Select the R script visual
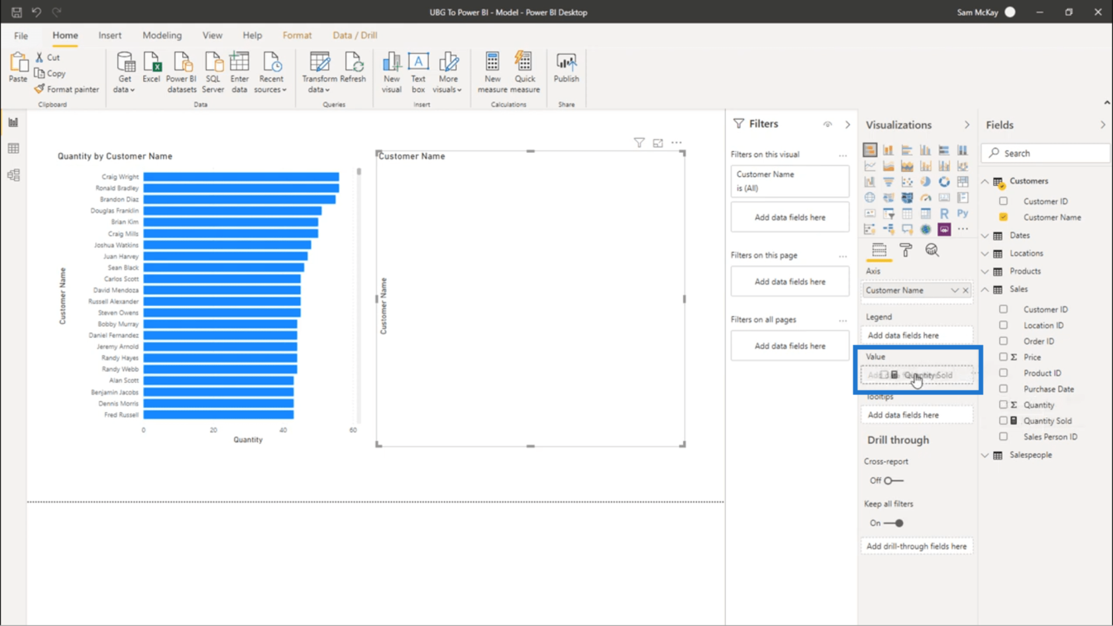The width and height of the screenshot is (1113, 626). click(944, 213)
